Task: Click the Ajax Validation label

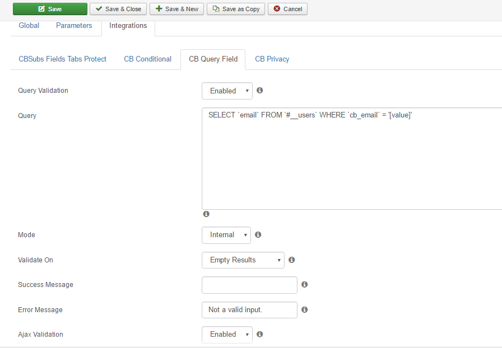Action: 40,335
